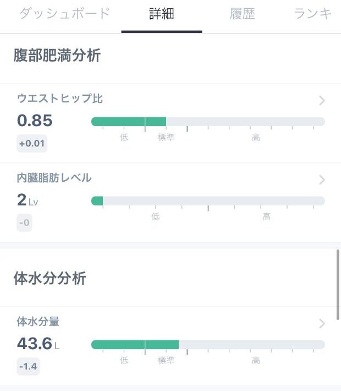Click the 内臓脂肪レベル level bar

pyautogui.click(x=208, y=201)
